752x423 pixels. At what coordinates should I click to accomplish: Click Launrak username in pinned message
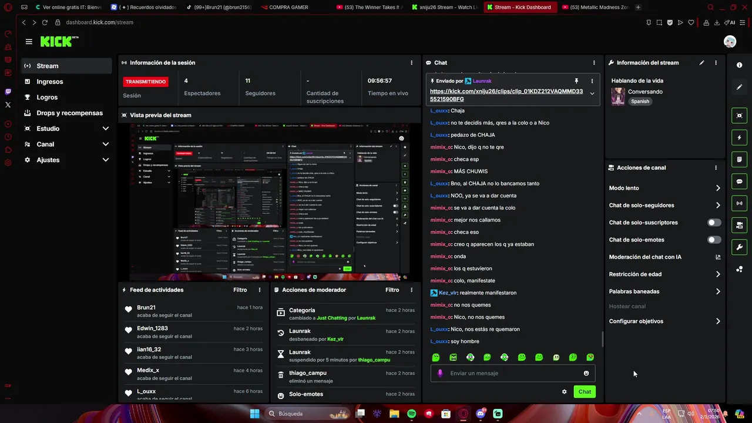tap(482, 81)
